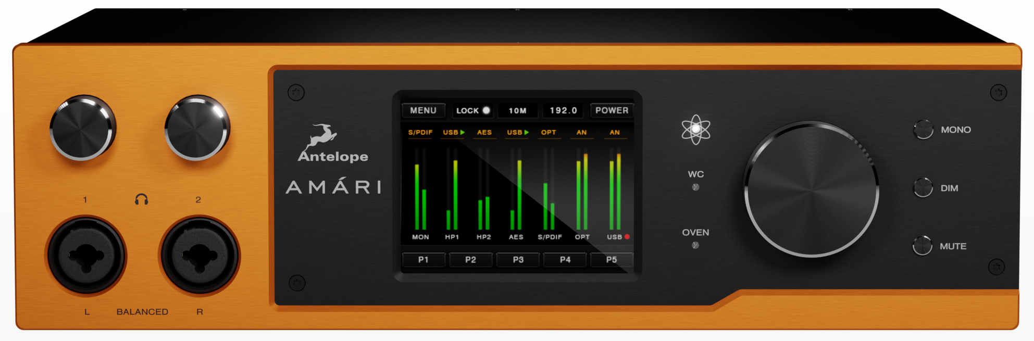Click the HP1 level meter
Image resolution: width=1034 pixels, height=341 pixels.
pos(452,189)
